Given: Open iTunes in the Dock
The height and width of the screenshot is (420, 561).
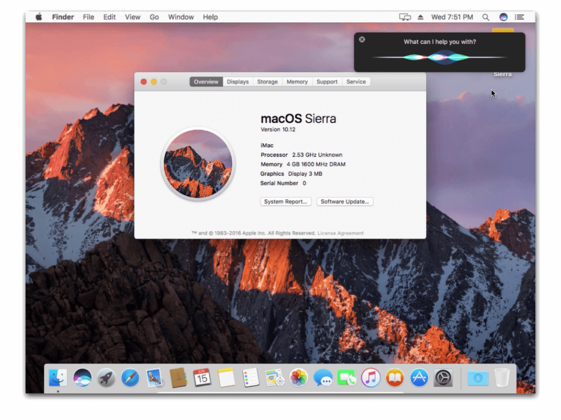Looking at the screenshot, I should click(370, 377).
